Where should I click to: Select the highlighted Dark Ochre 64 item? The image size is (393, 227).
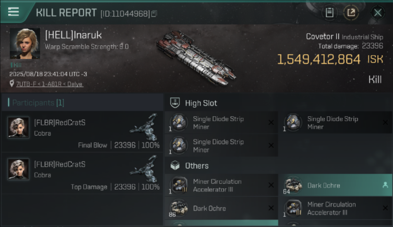[x=335, y=185]
